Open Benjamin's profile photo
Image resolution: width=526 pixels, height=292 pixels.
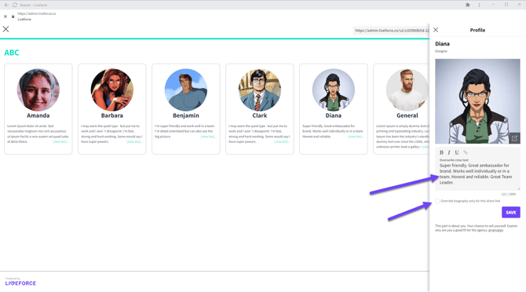click(186, 89)
